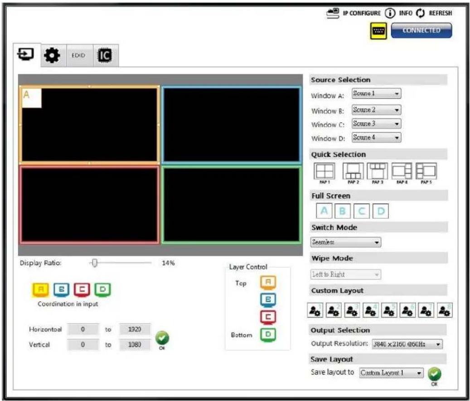470x401 pixels.
Task: Select the red window C preview
Action: pos(89,205)
